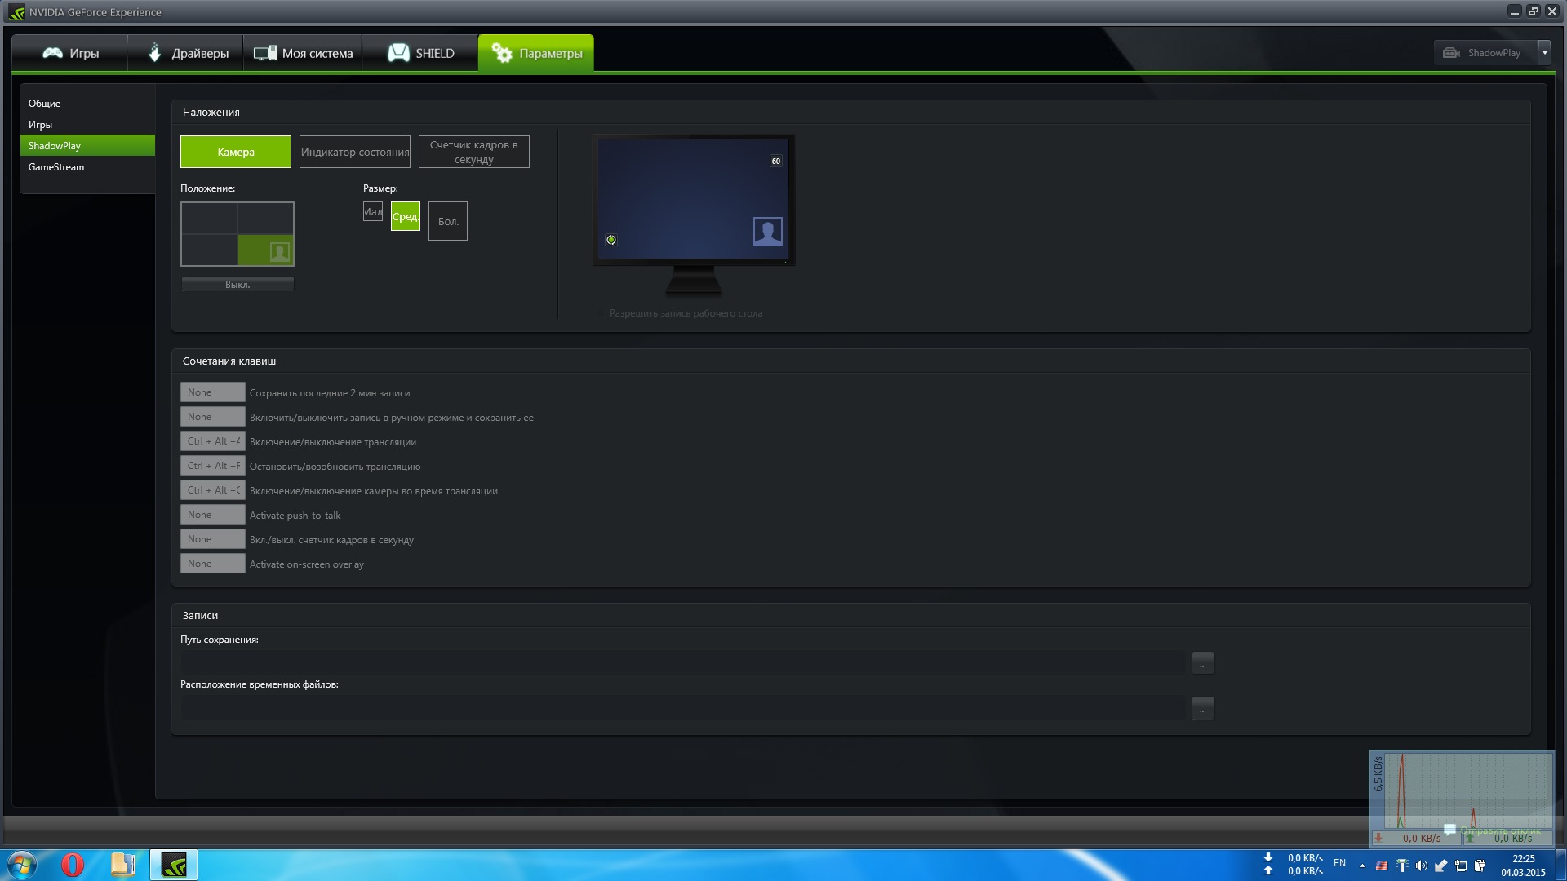Click the hotkey field for push-to-talk
1567x881 pixels.
click(212, 515)
